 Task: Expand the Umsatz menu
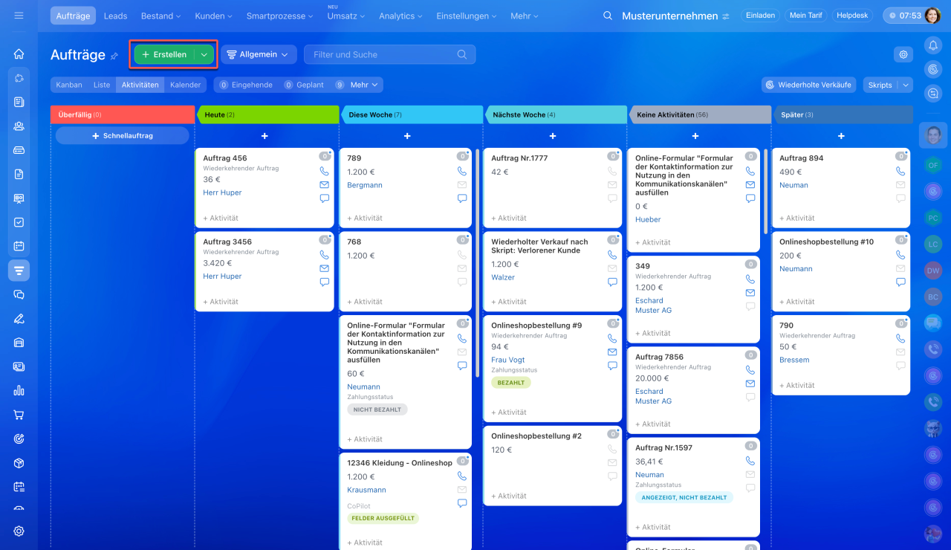346,16
